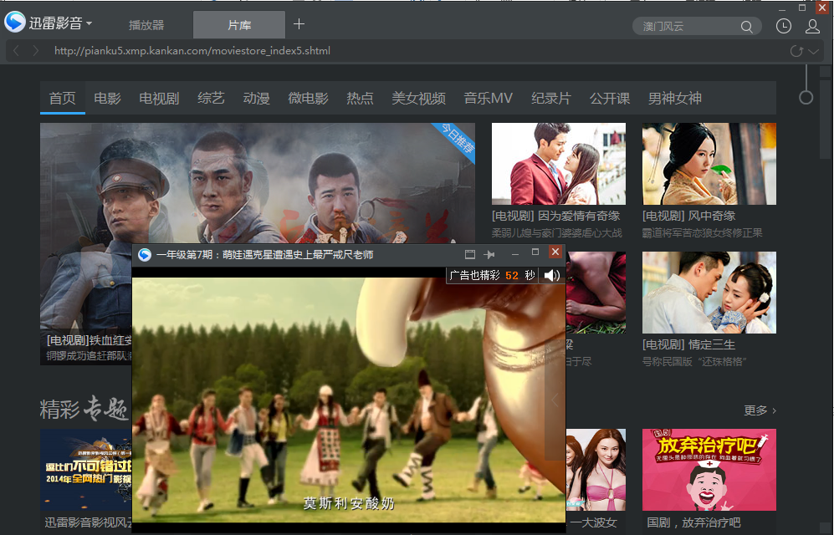834x535 pixels.
Task: Click the 国剧，放弃治疗吧 caption
Action: coord(693,522)
